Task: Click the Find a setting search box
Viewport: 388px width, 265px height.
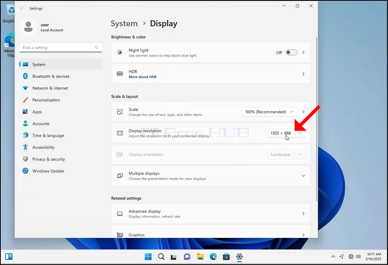Action: click(x=61, y=48)
